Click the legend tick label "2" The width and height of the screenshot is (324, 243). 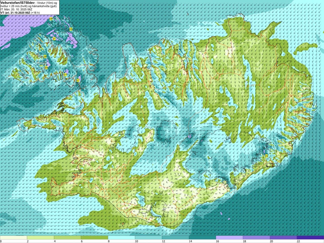[x=28, y=241]
